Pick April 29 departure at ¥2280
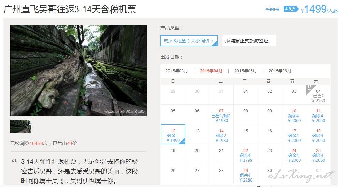Viewport: 338px width, 187px height. (x=245, y=175)
